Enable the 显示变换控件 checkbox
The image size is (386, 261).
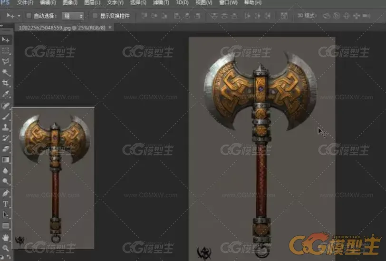[x=95, y=16]
